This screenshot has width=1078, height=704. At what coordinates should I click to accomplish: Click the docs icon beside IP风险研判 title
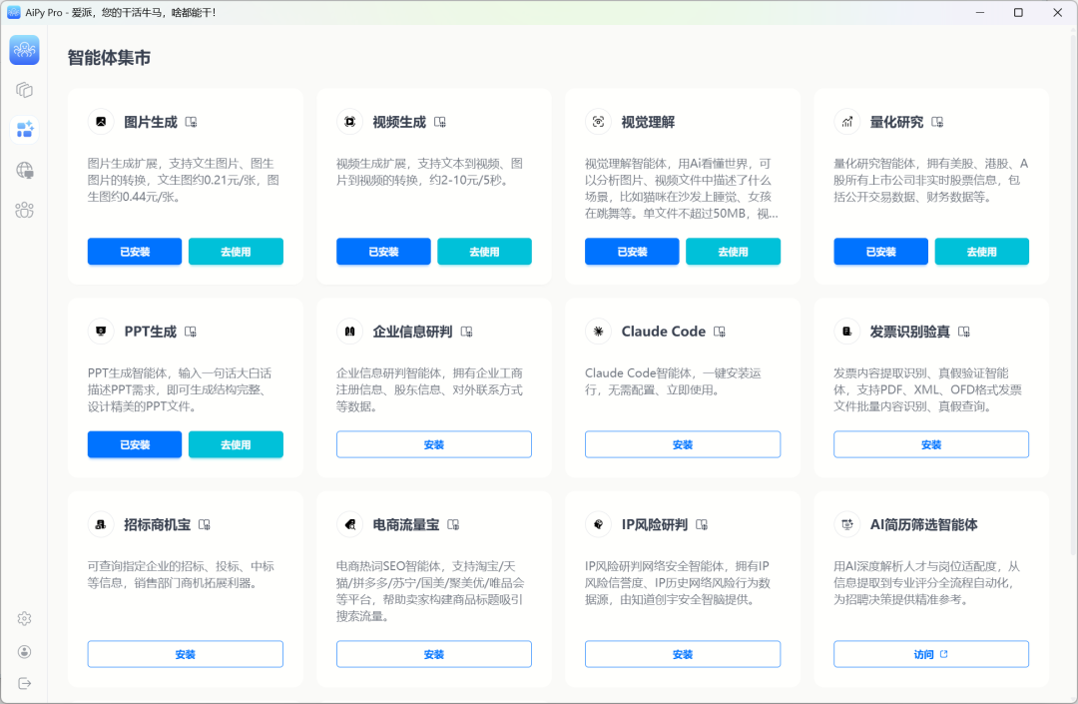click(x=702, y=524)
